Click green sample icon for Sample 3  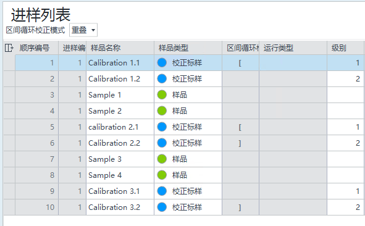[x=162, y=159]
